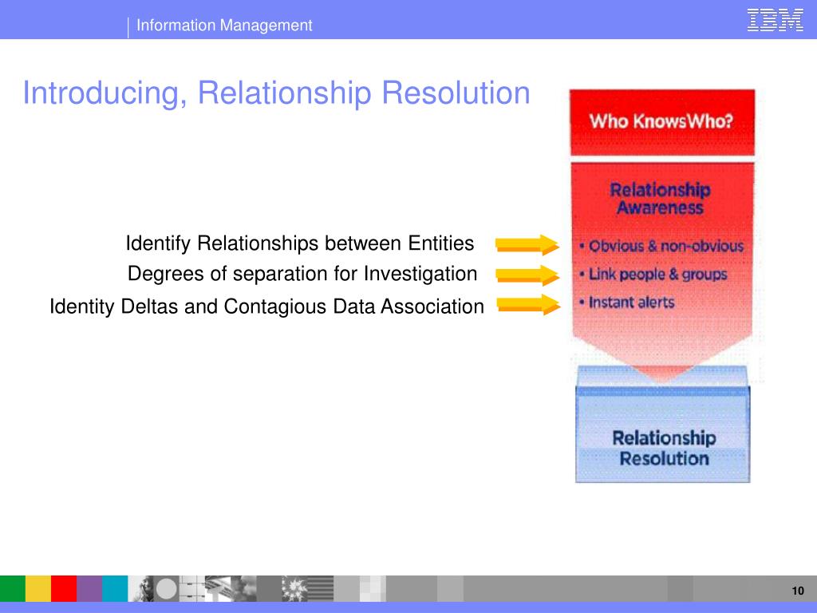Select the 'Information Management' header text
Image resolution: width=817 pixels, height=613 pixels.
[224, 25]
